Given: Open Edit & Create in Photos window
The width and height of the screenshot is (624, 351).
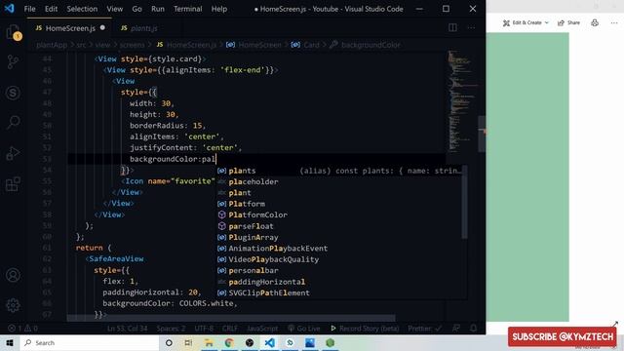Looking at the screenshot, I should click(x=526, y=22).
